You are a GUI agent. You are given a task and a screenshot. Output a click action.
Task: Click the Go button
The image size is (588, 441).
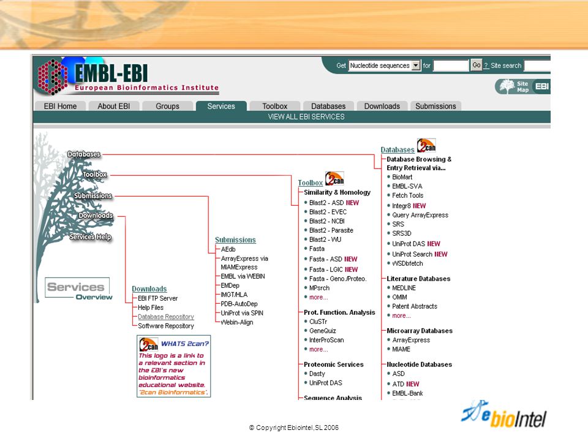477,66
